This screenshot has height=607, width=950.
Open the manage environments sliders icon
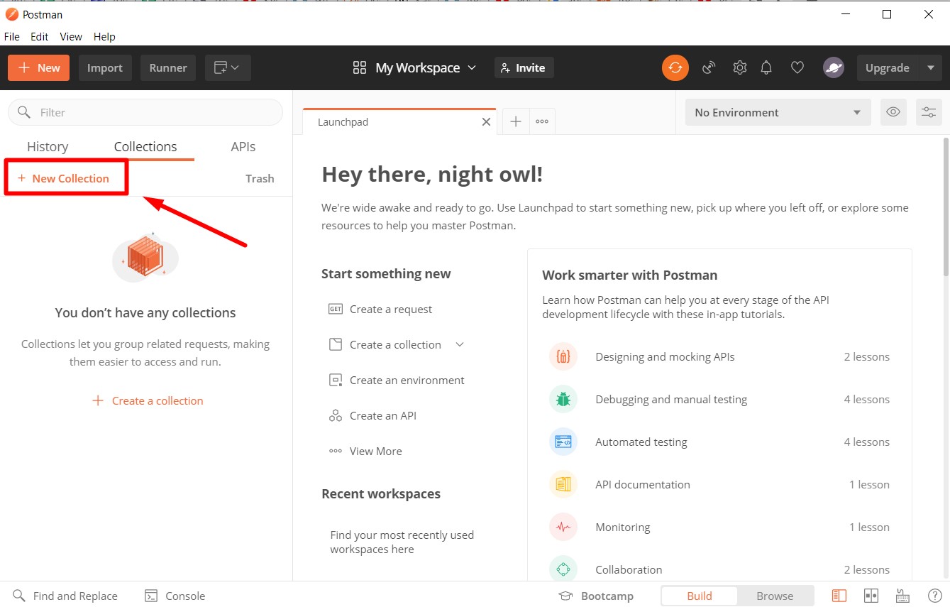(929, 112)
